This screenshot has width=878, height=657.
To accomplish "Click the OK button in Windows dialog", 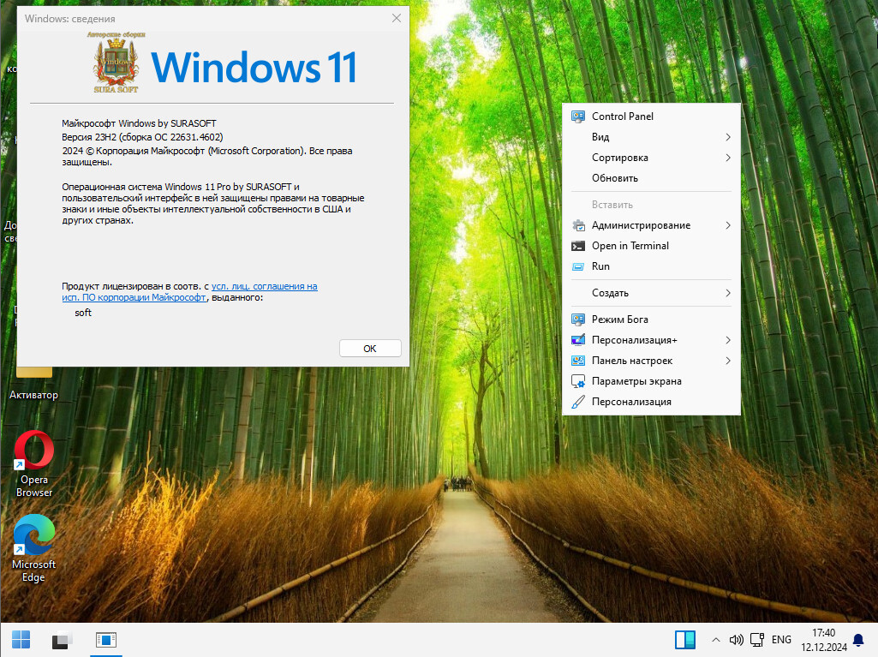I will 370,349.
